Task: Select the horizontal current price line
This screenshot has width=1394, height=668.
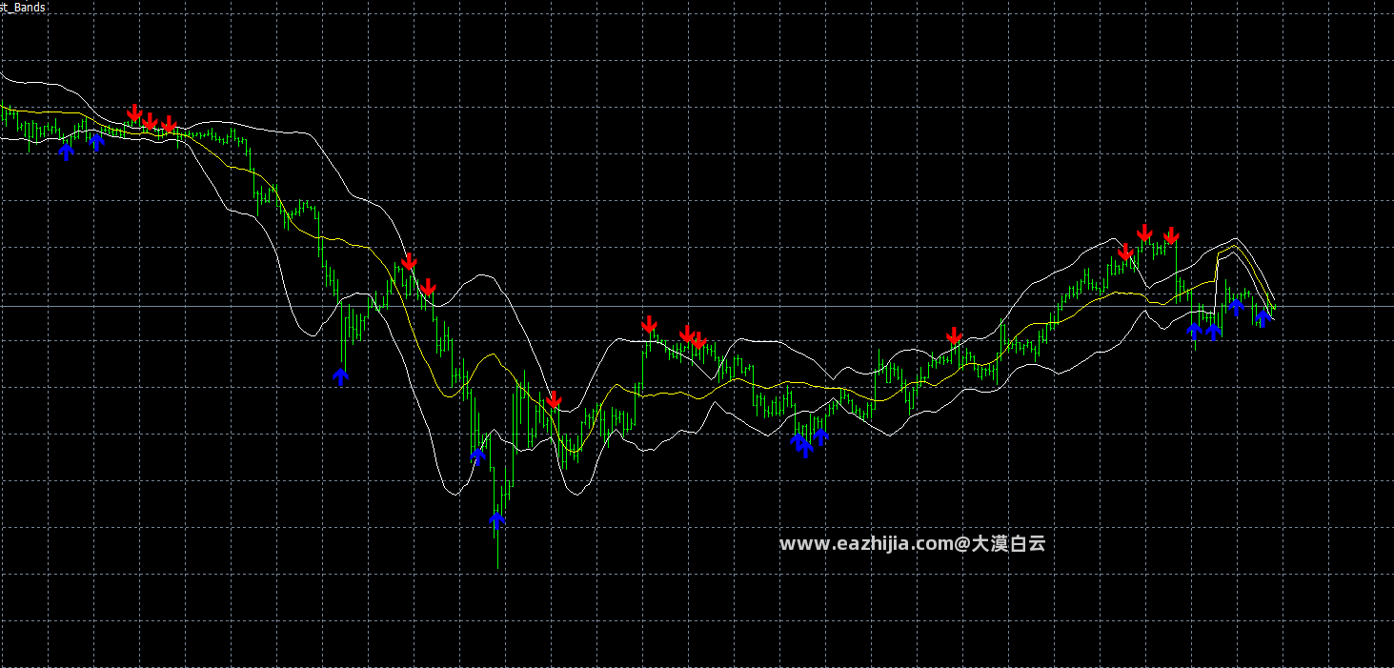Action: (697, 306)
